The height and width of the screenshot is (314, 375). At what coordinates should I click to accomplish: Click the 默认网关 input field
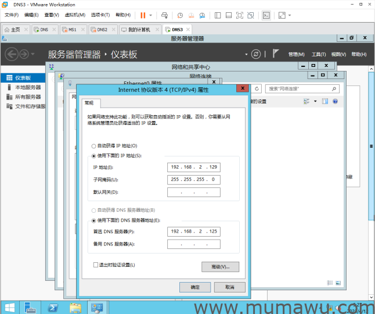click(x=194, y=192)
